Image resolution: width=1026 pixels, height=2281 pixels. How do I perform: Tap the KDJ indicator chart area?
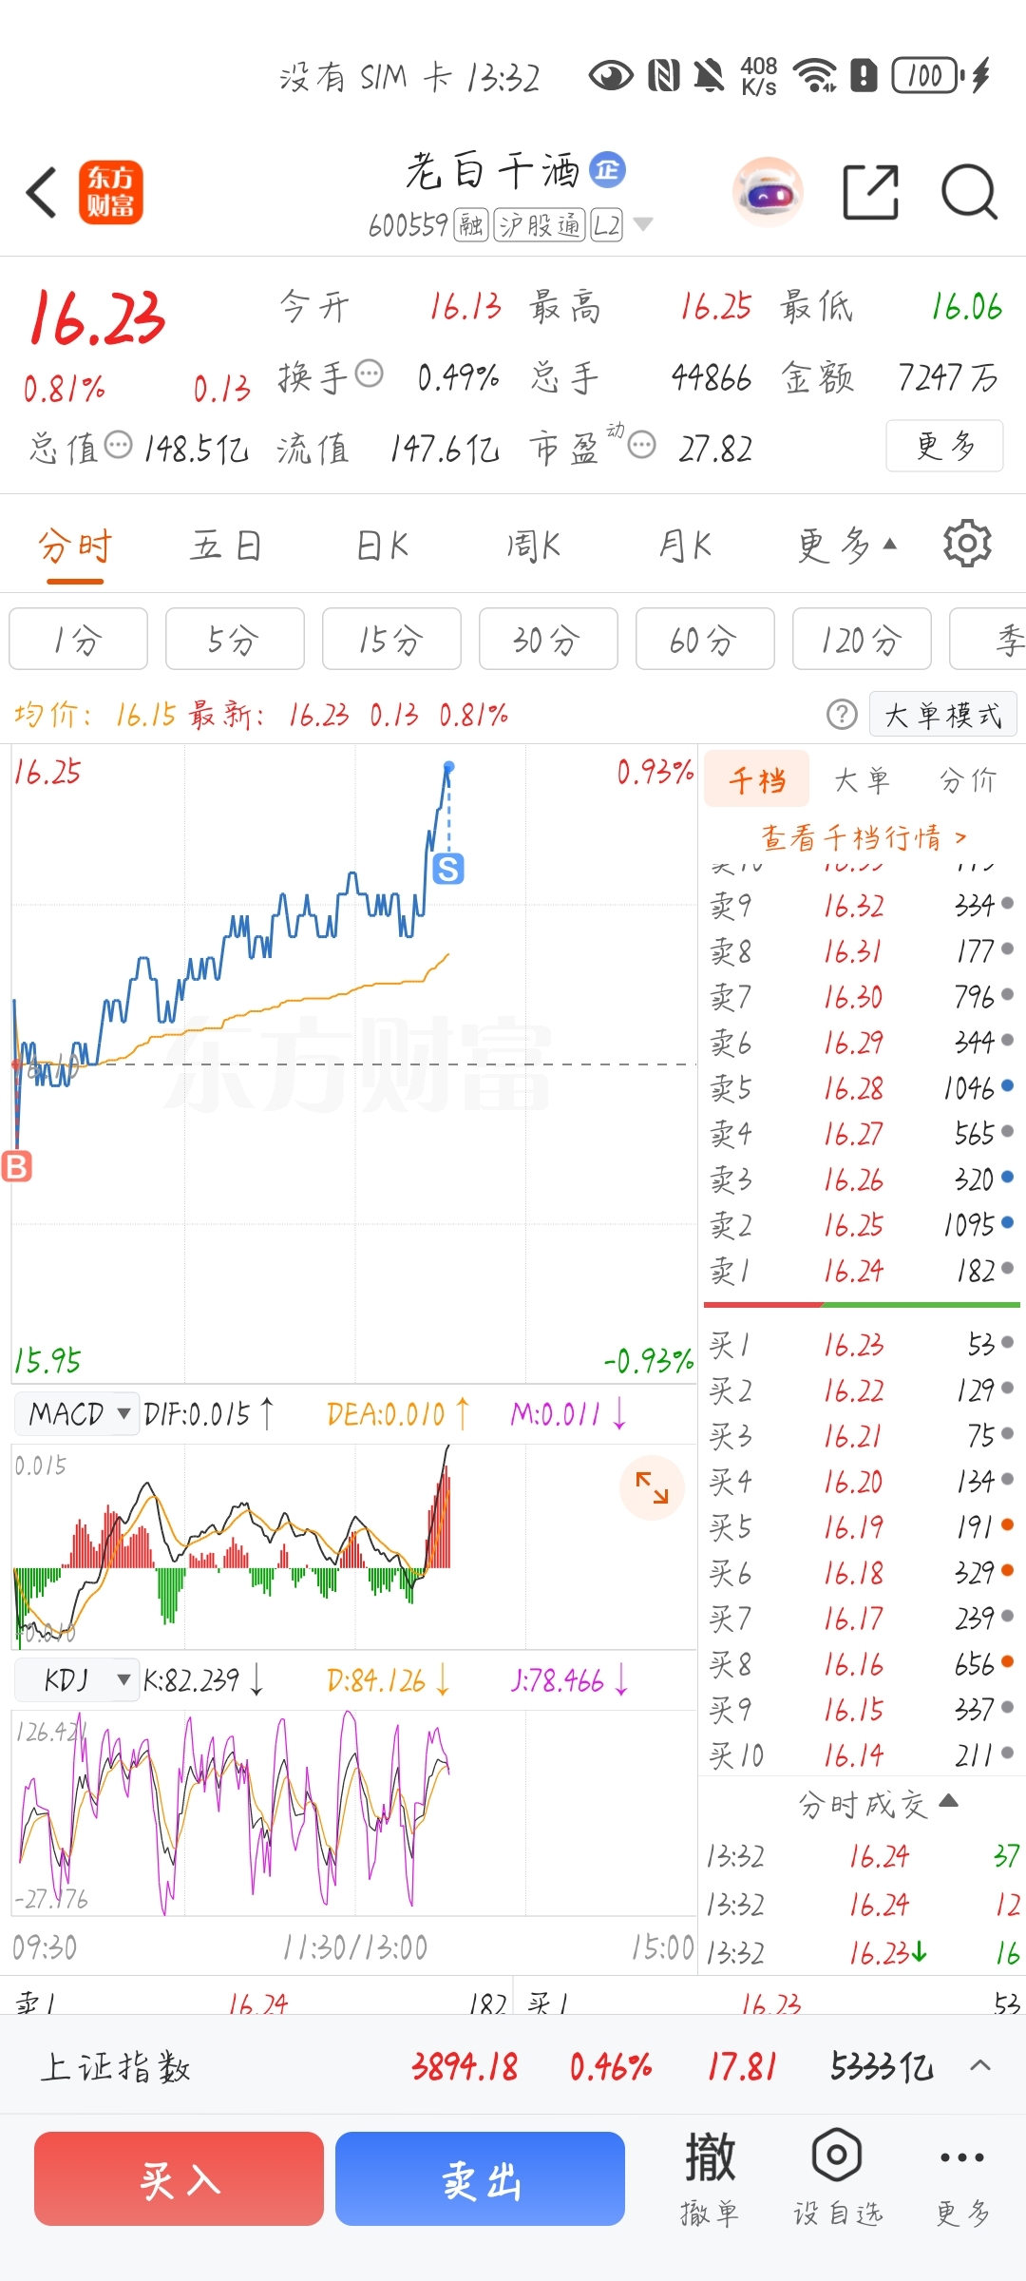tap(353, 1813)
